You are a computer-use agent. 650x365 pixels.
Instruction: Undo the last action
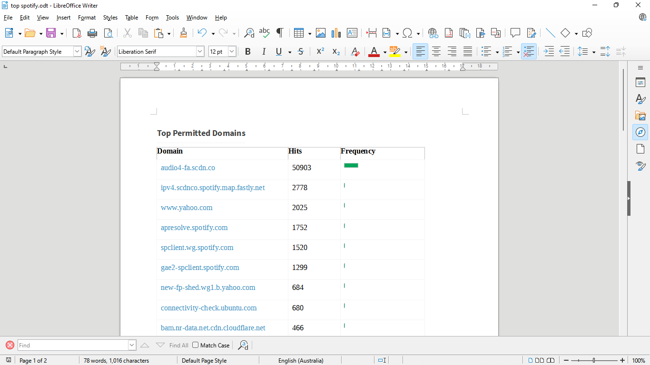(x=202, y=33)
